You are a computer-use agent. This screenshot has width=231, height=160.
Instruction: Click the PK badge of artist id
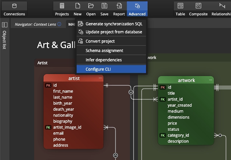pyautogui.click(x=48, y=85)
